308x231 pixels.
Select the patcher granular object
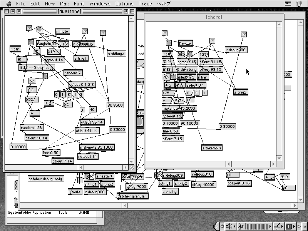click(x=132, y=196)
